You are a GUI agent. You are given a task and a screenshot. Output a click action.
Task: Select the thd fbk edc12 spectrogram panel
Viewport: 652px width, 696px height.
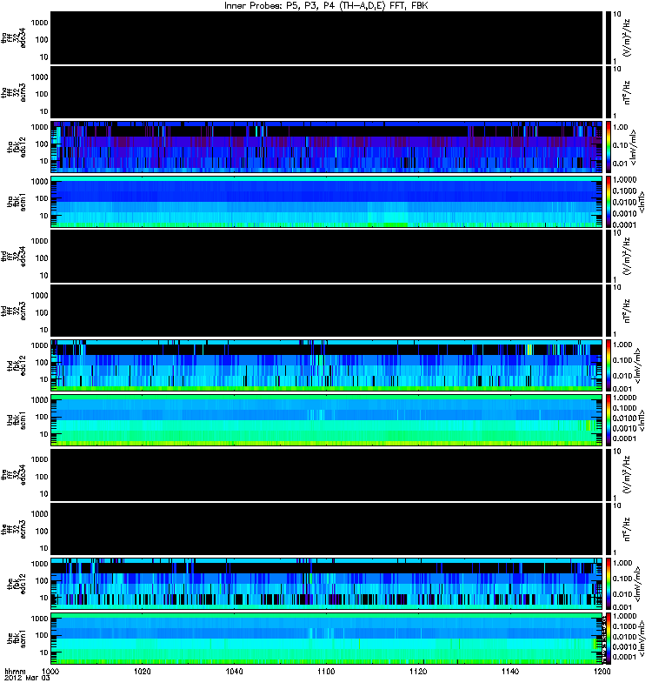pos(327,365)
